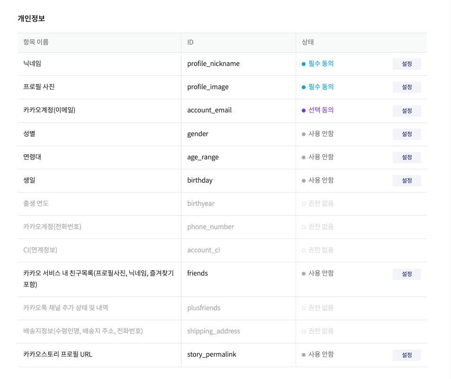451x379 pixels.
Task: Select the 닉네임 item name
Action: 32,64
